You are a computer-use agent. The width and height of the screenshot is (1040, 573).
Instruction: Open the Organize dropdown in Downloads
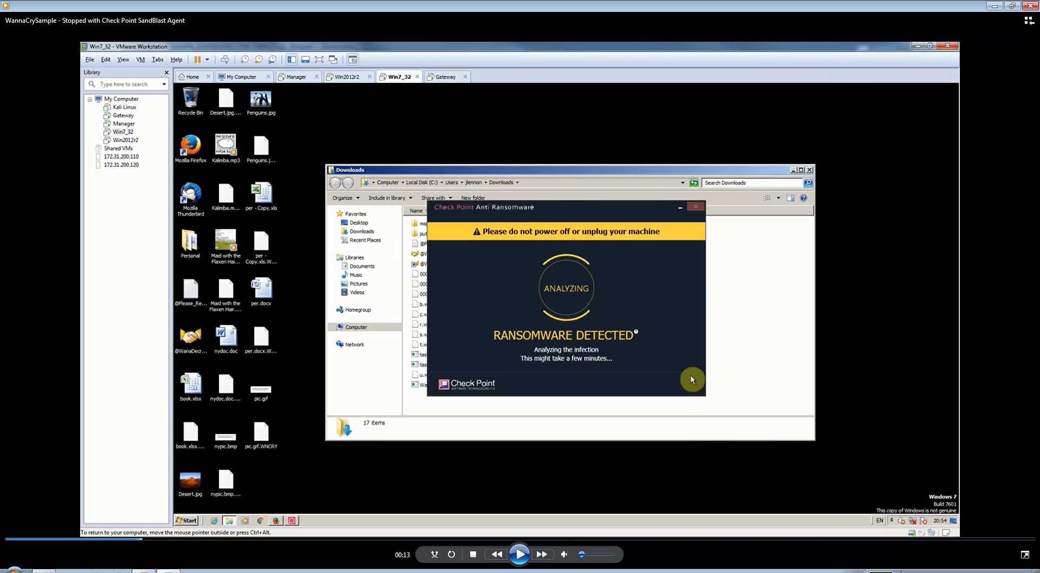346,198
